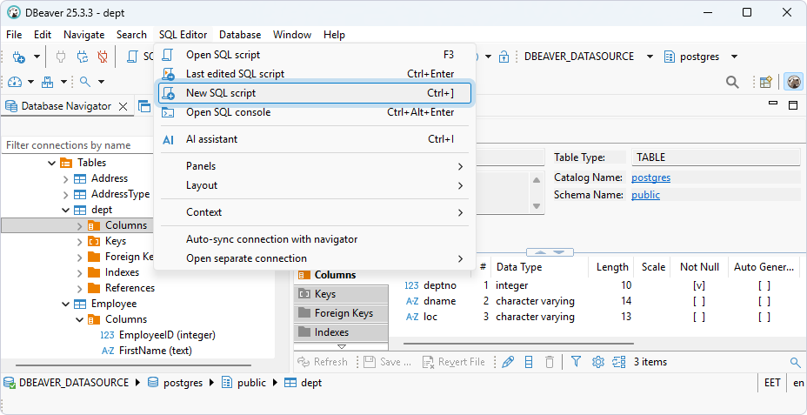
Task: Click the tree view layout icon near 3 items
Action: point(618,362)
